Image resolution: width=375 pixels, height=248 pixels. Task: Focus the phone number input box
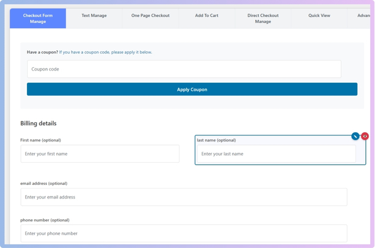(184, 233)
